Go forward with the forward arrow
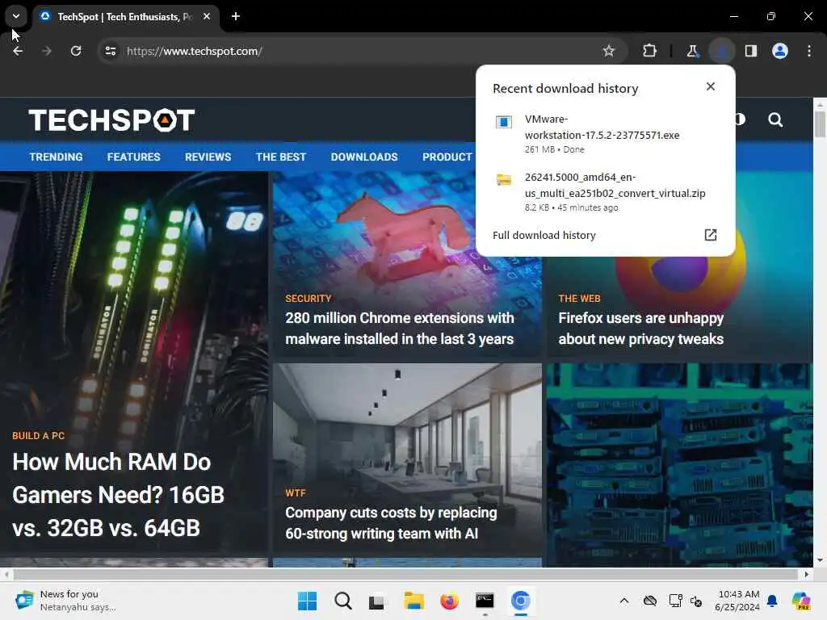Image resolution: width=827 pixels, height=620 pixels. pos(46,51)
